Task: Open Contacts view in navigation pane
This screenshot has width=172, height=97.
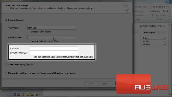Action: [19, 94]
